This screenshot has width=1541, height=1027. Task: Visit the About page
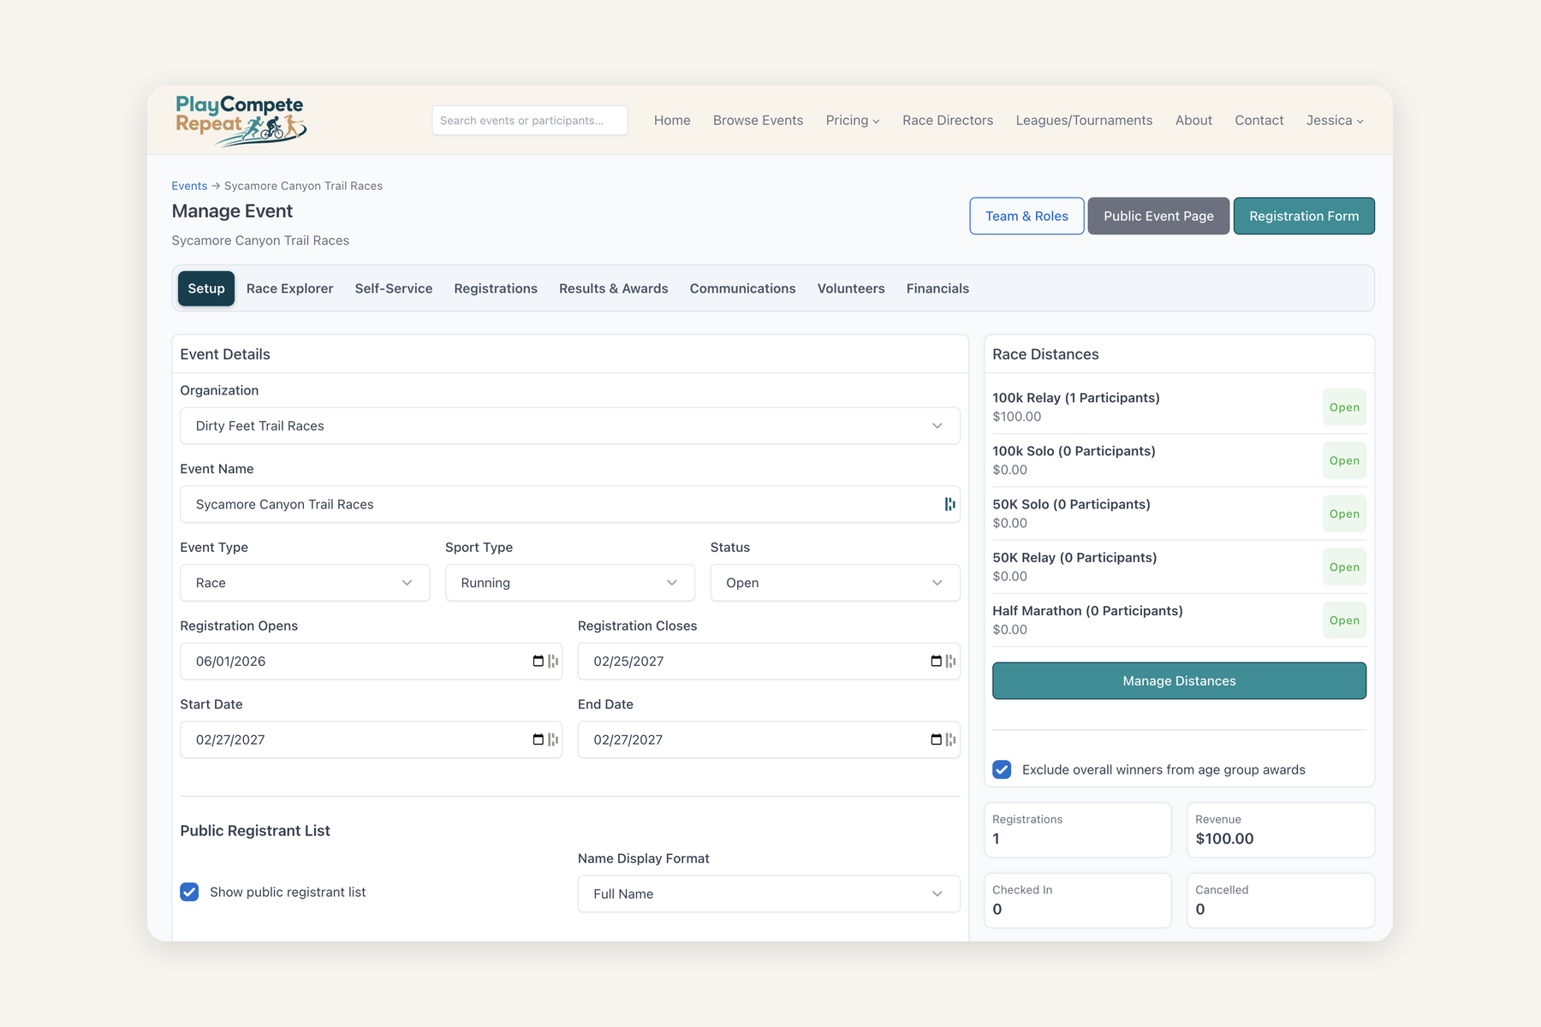coord(1193,121)
